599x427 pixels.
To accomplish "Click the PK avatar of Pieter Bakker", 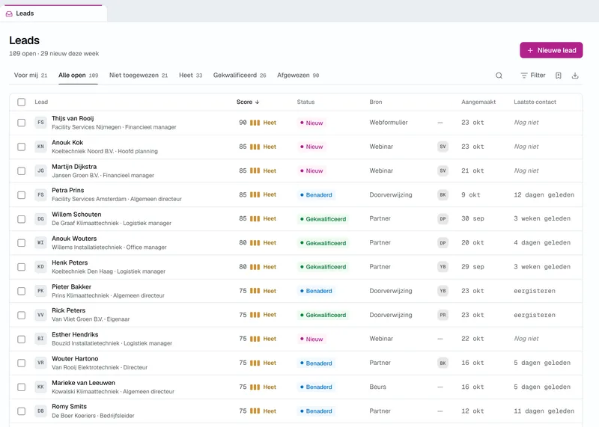I will click(41, 291).
